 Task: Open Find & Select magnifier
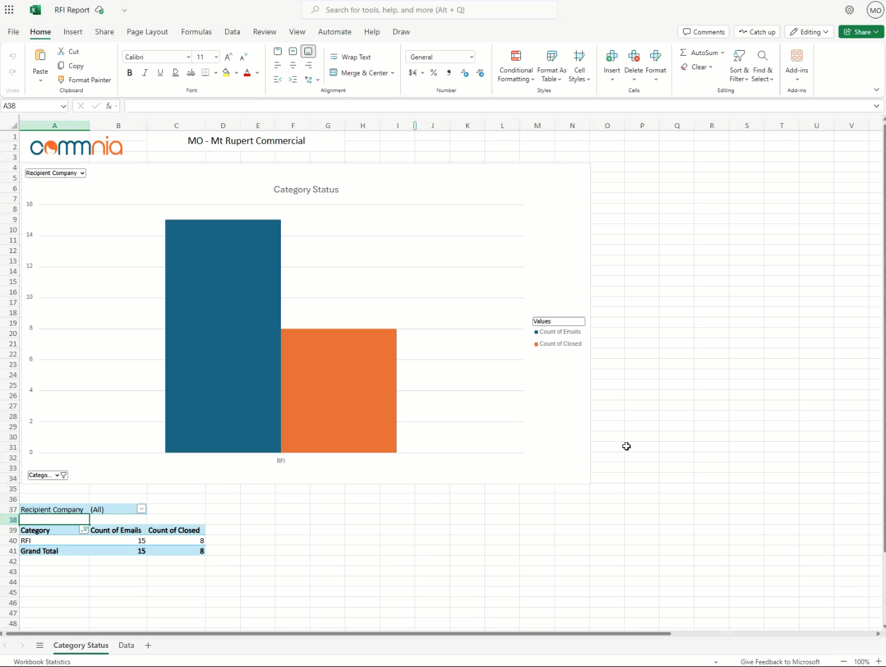762,66
